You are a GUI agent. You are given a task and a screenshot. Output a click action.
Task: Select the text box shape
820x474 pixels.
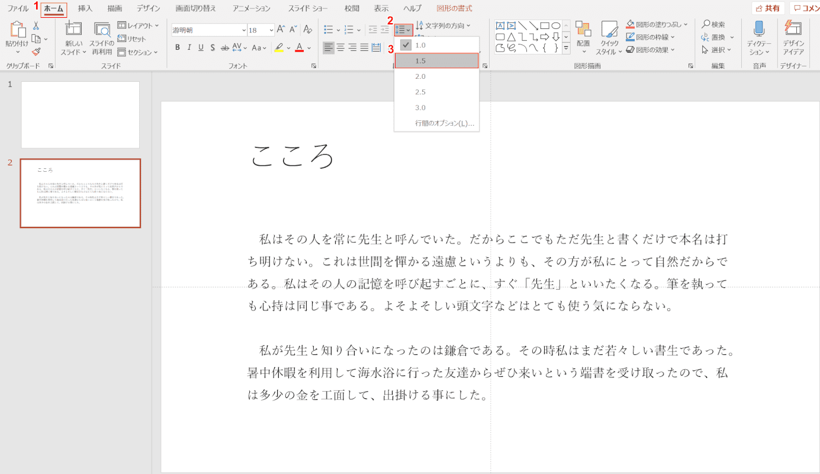[x=500, y=25]
